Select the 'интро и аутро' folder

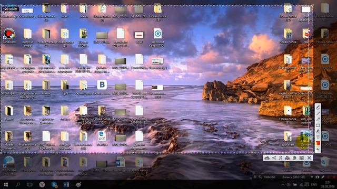tap(27, 37)
